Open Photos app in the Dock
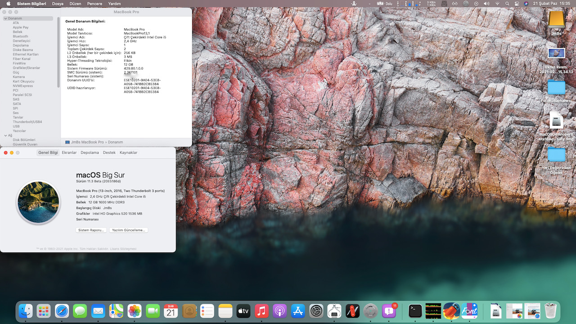Viewport: 576px width, 324px height. pyautogui.click(x=135, y=311)
